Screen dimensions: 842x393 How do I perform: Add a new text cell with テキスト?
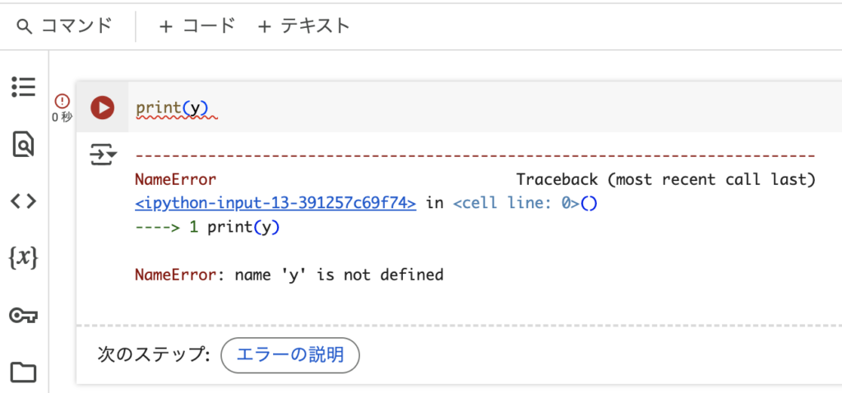pyautogui.click(x=304, y=25)
